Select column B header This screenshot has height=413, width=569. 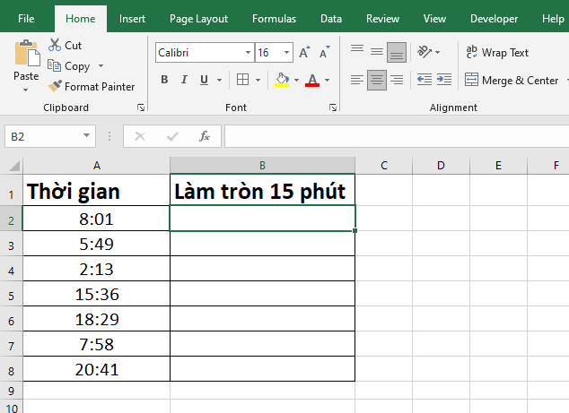(262, 166)
